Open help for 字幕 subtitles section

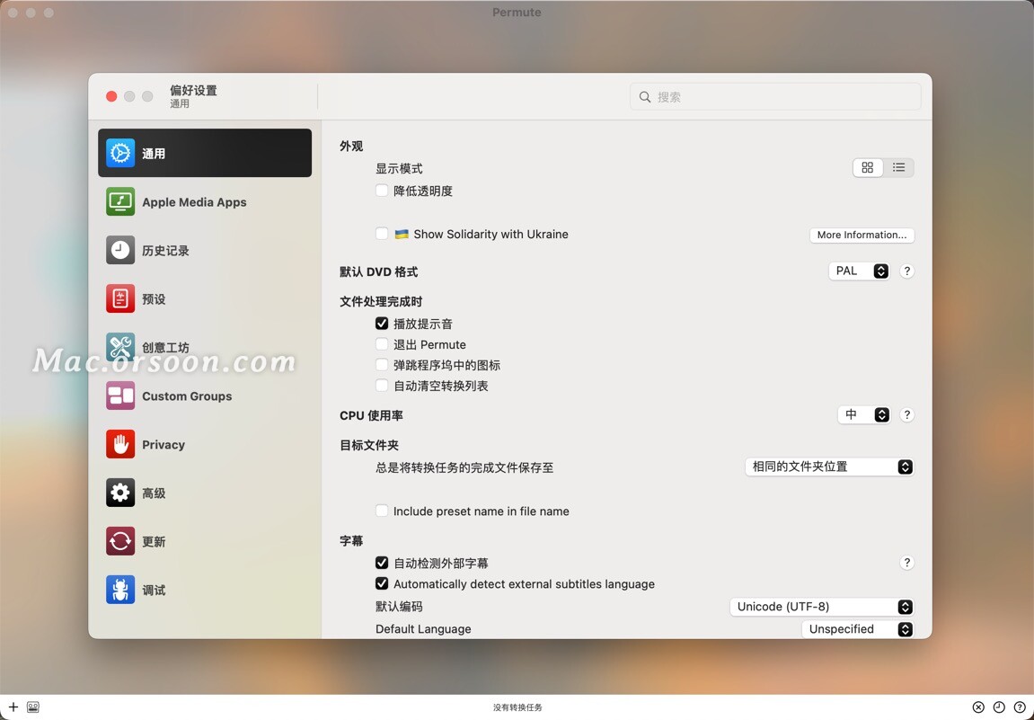906,563
